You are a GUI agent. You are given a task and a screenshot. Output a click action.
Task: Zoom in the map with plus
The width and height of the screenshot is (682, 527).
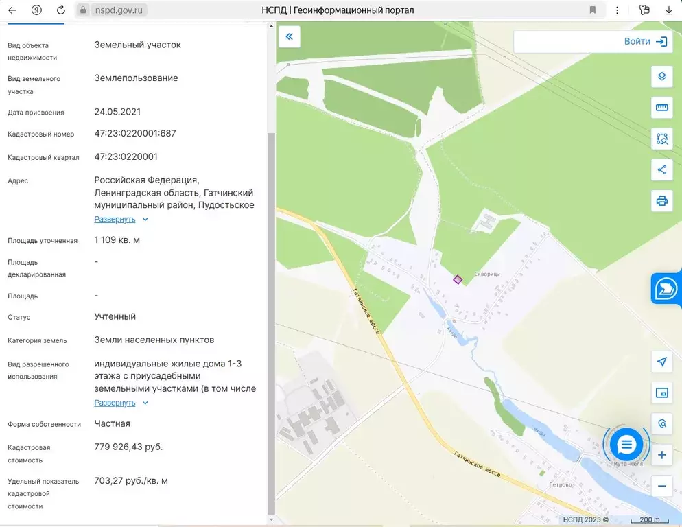click(661, 455)
